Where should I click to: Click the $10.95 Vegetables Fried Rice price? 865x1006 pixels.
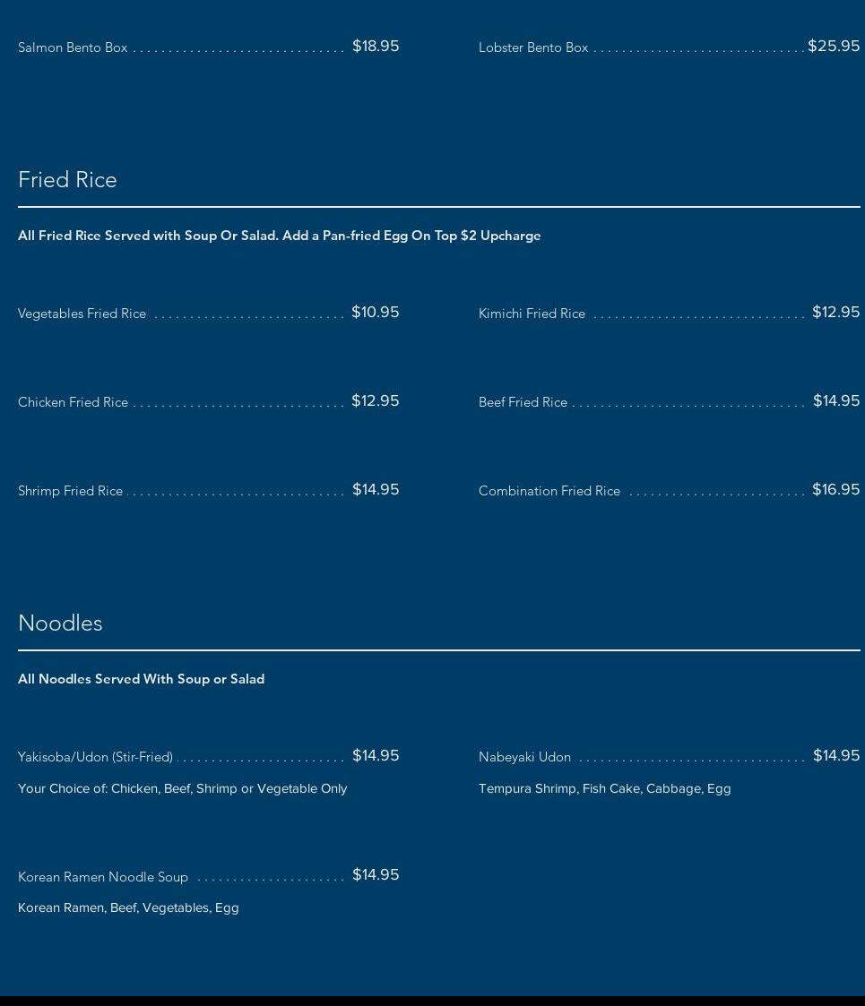[375, 312]
